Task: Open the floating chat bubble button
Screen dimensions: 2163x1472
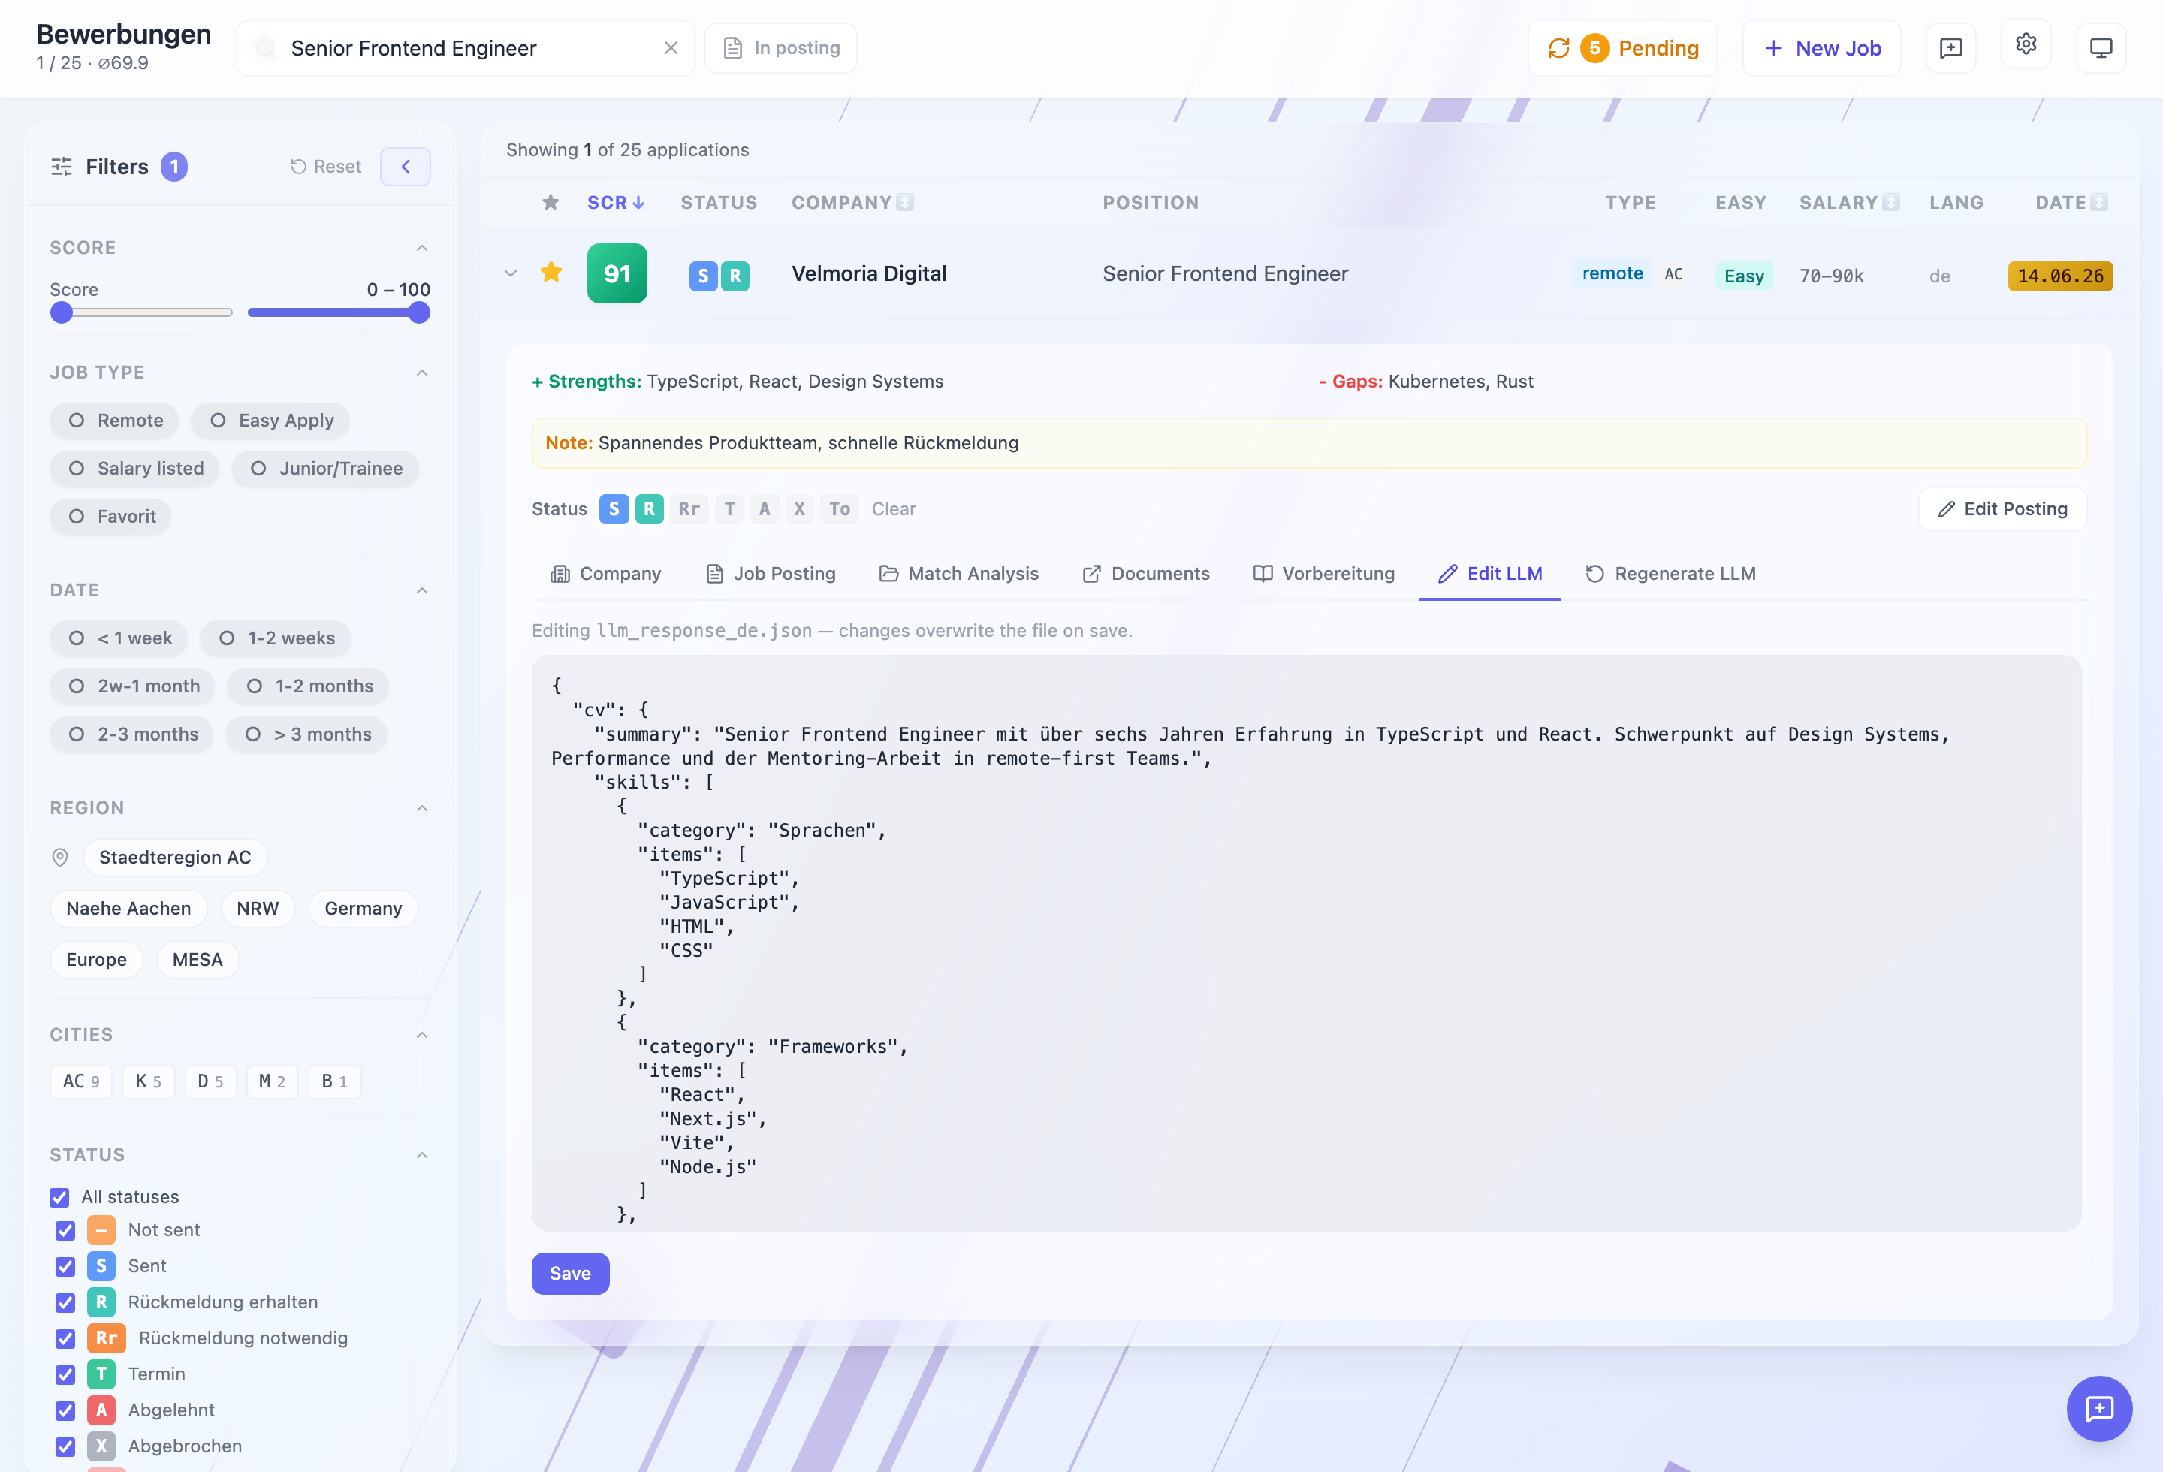Action: (x=2098, y=1408)
